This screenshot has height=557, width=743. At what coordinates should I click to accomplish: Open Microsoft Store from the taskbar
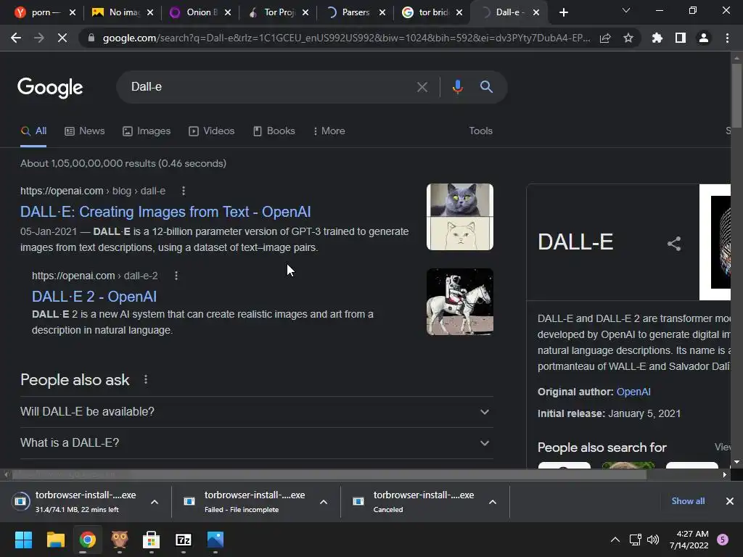point(151,540)
